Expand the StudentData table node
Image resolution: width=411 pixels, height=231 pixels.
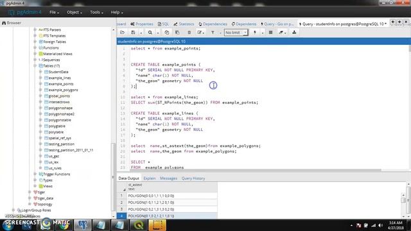point(40,72)
